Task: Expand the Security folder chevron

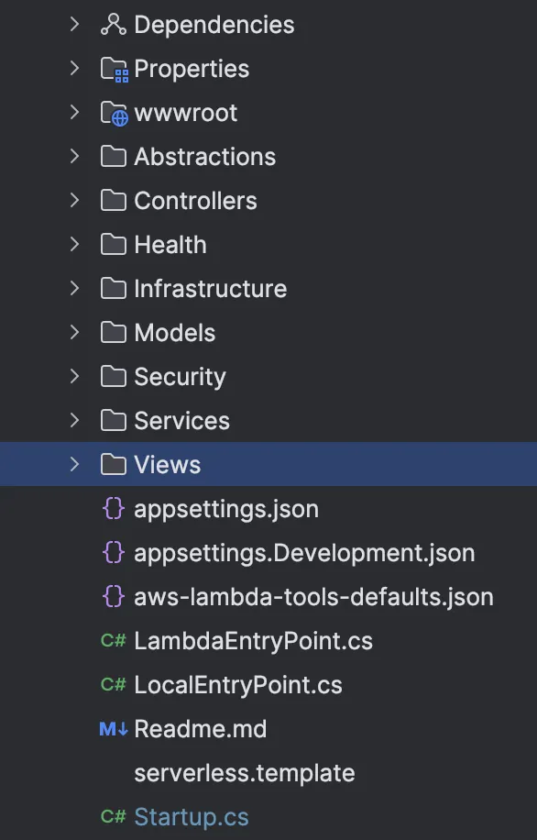Action: click(x=74, y=377)
